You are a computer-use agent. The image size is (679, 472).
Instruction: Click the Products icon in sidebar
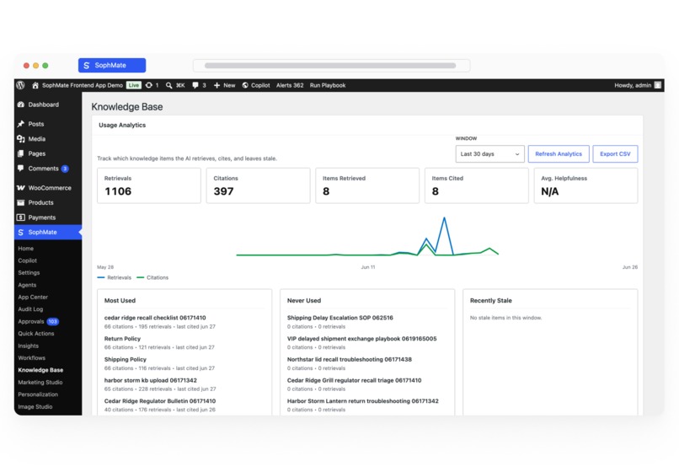point(21,202)
